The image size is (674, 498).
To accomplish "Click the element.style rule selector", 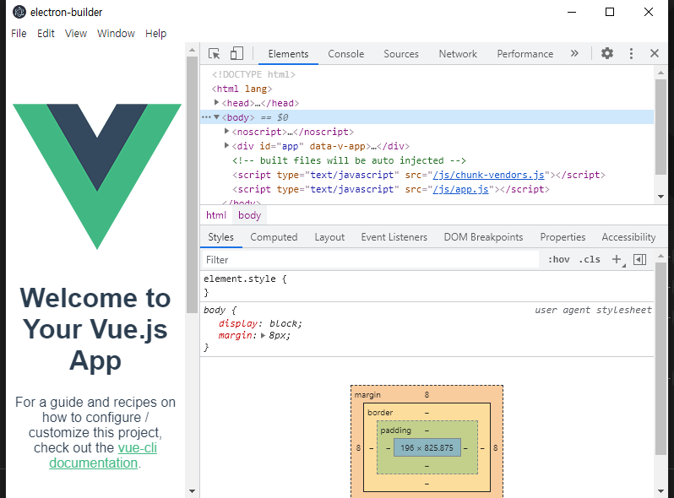I will [x=239, y=279].
